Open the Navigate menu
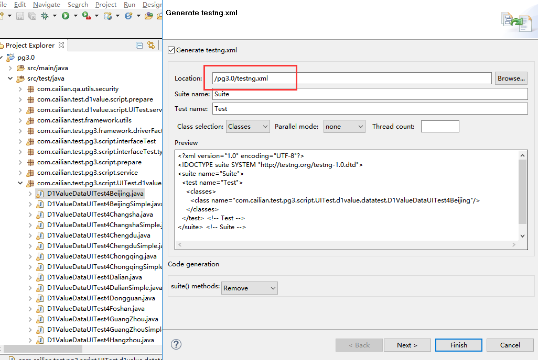 (x=47, y=5)
